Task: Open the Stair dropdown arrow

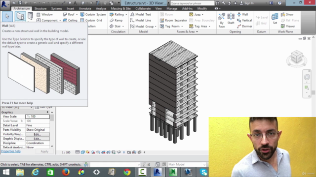Action: click(x=123, y=27)
